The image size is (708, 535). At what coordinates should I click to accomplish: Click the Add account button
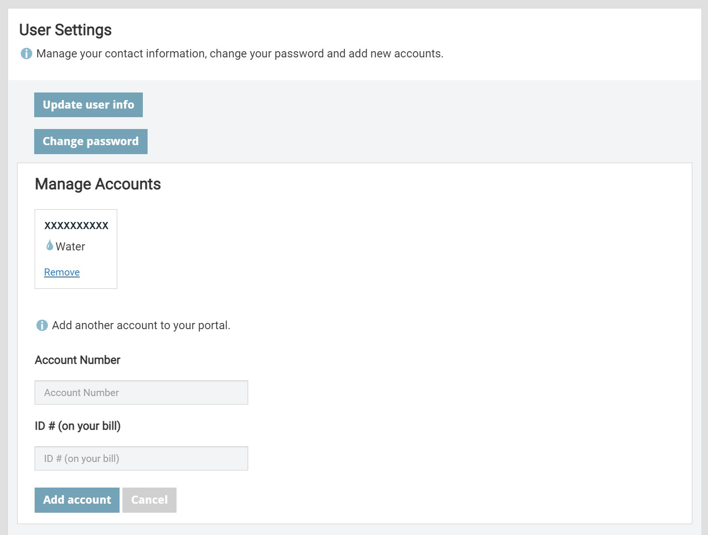[77, 500]
